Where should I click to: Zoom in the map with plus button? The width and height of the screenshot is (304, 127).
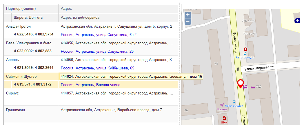(188, 15)
